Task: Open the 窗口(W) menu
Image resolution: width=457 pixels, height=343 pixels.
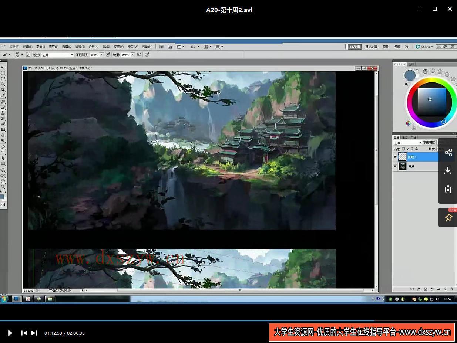Action: click(133, 47)
